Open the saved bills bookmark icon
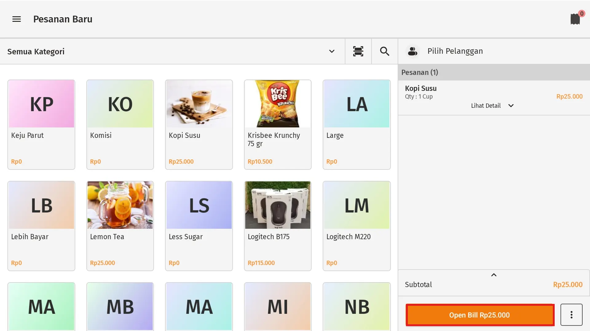Image resolution: width=590 pixels, height=331 pixels. [x=575, y=19]
